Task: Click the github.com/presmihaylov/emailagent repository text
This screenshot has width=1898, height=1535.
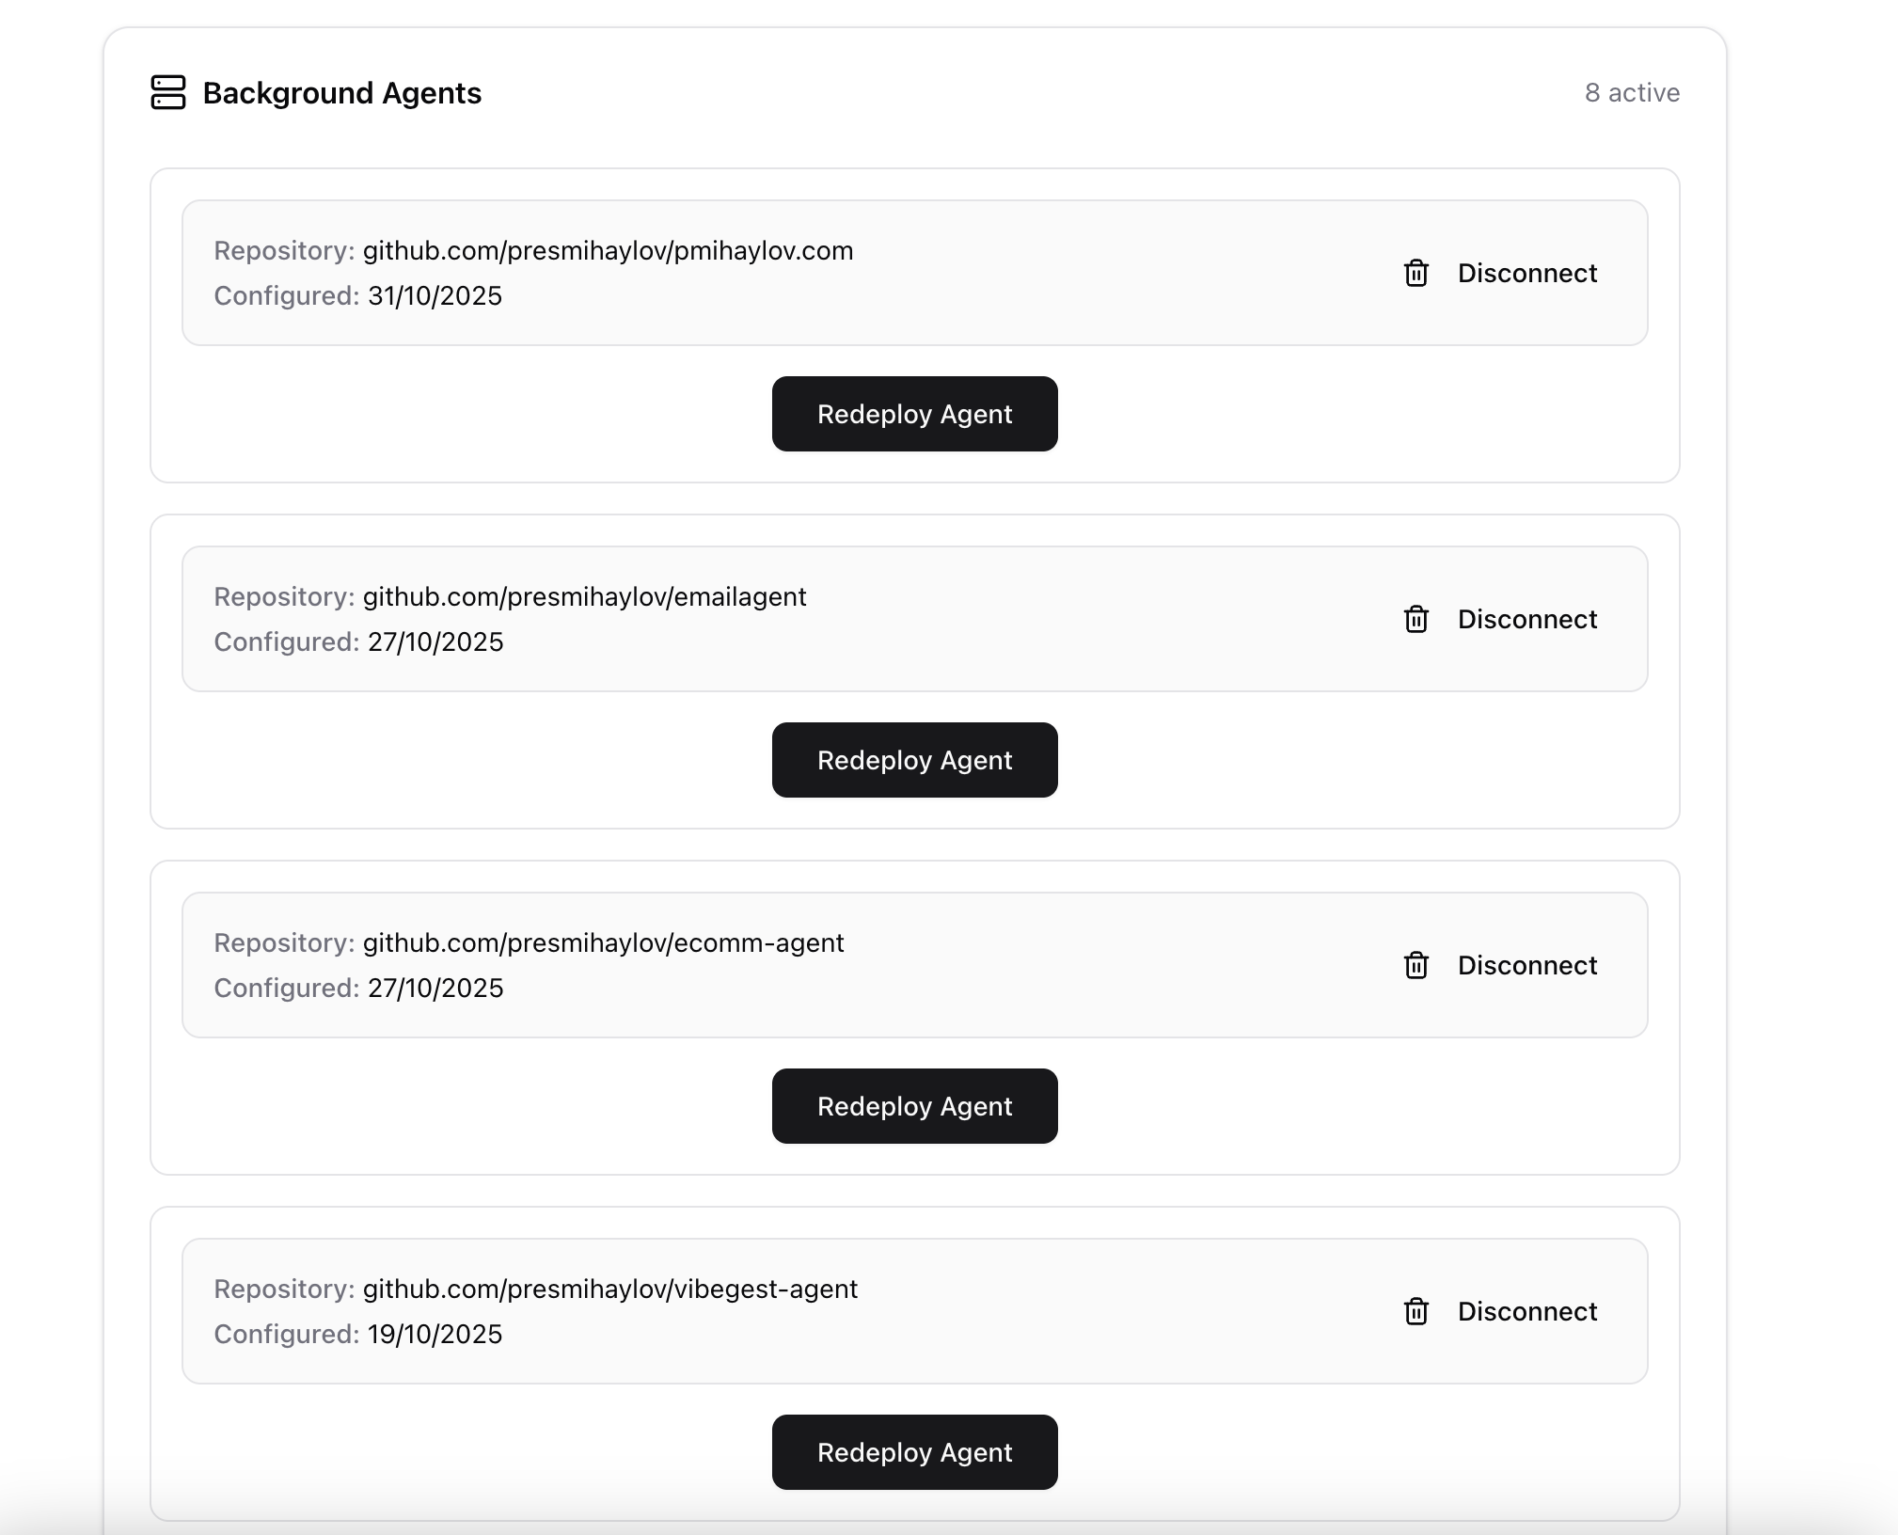Action: pos(584,597)
